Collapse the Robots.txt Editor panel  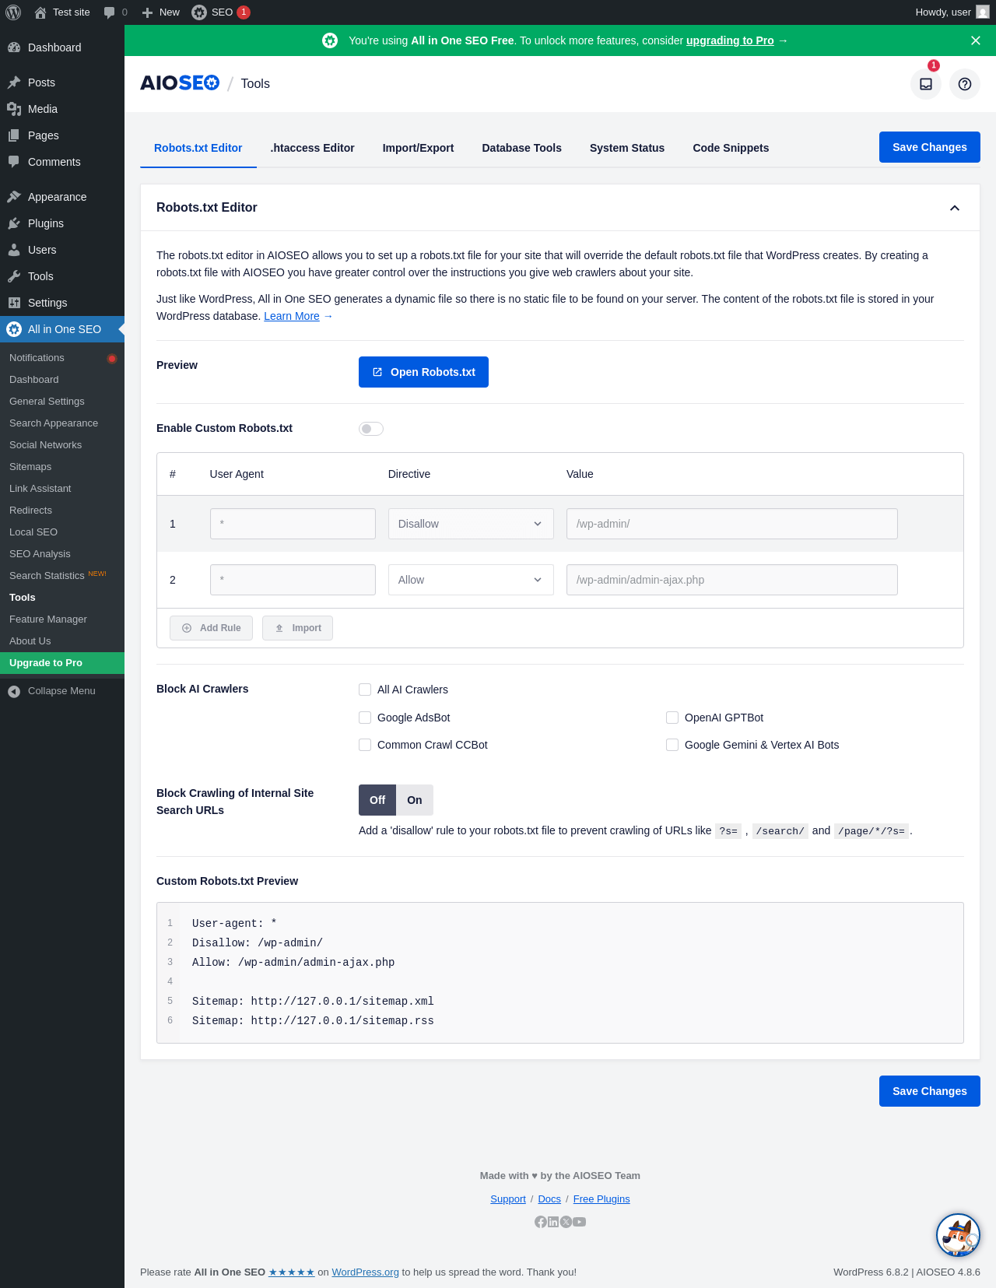click(955, 208)
